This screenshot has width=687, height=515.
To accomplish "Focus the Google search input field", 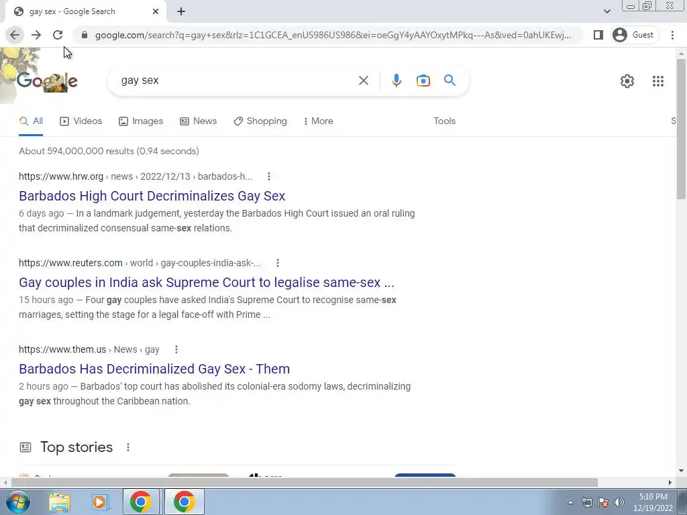I will [237, 80].
